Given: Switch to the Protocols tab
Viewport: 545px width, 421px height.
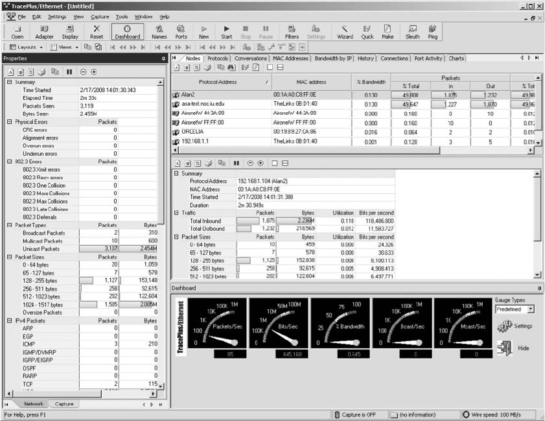Looking at the screenshot, I should click(x=218, y=58).
